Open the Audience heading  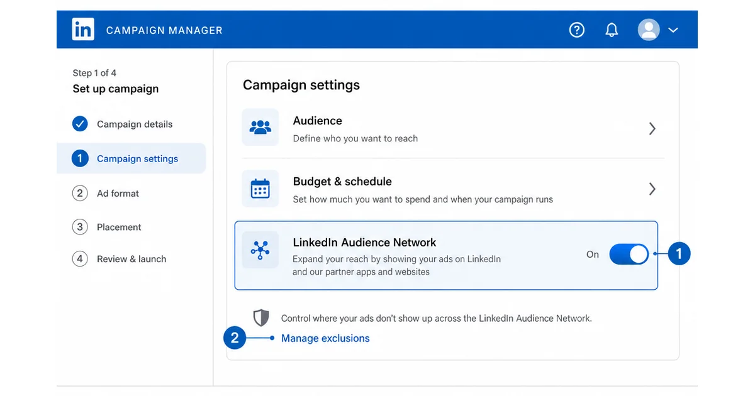(318, 121)
